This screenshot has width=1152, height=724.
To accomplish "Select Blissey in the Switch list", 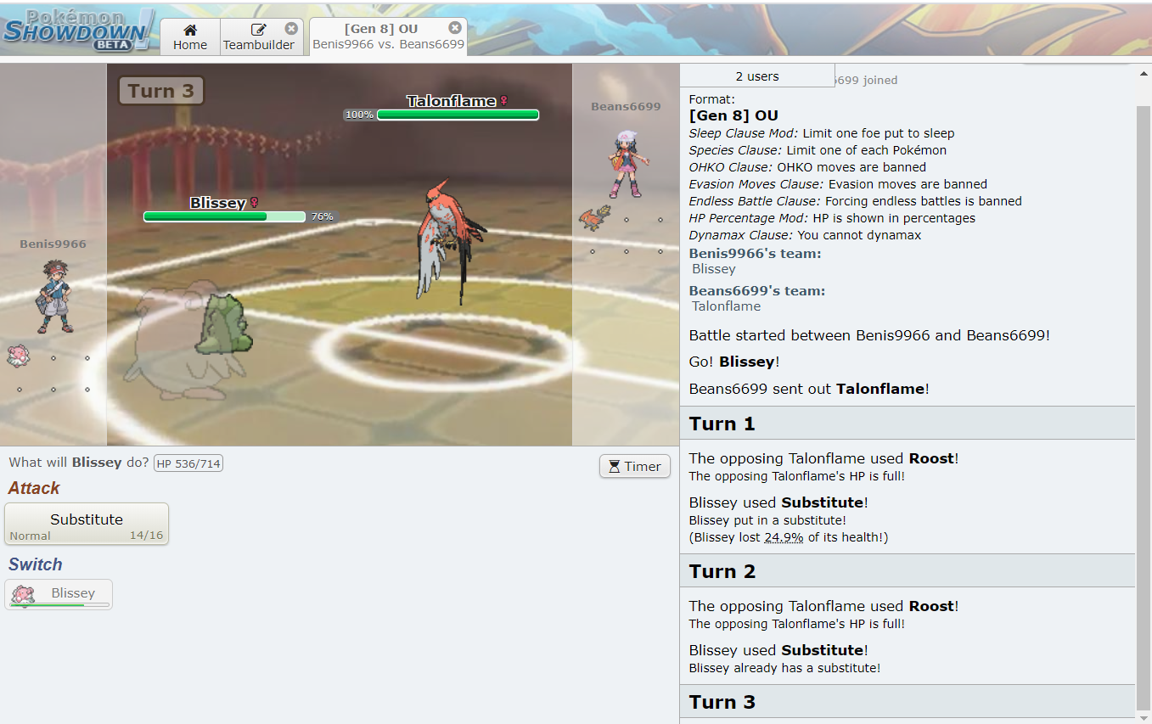I will (59, 594).
